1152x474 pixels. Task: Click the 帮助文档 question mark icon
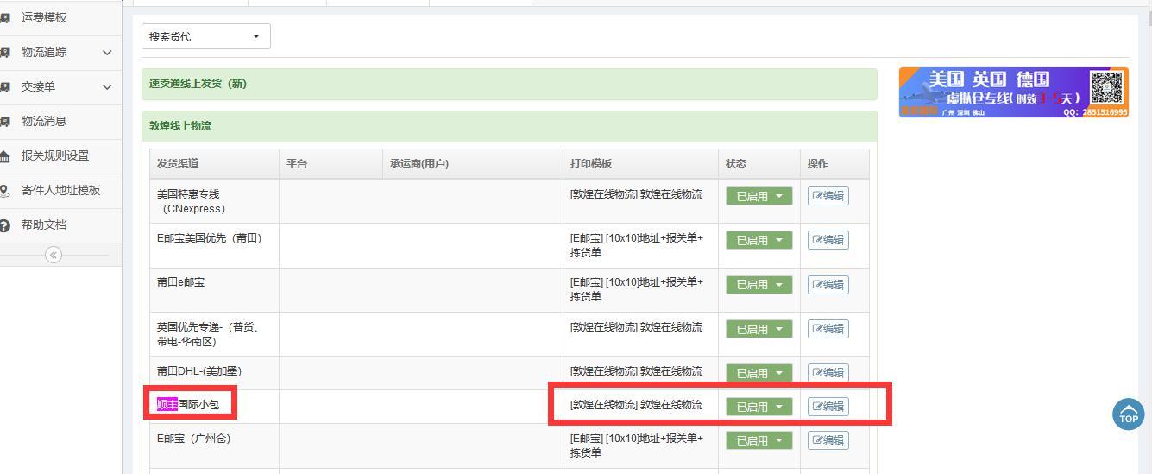(x=5, y=224)
